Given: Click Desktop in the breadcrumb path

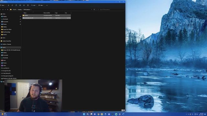Looking at the screenshot, I should point(20,10).
